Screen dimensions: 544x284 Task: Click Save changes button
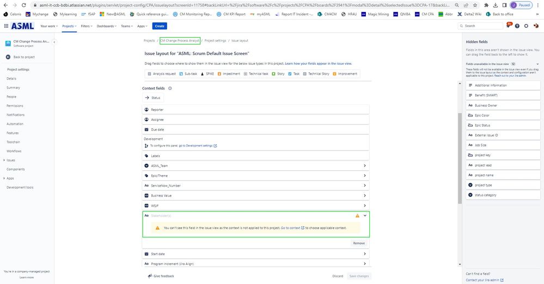[359, 276]
